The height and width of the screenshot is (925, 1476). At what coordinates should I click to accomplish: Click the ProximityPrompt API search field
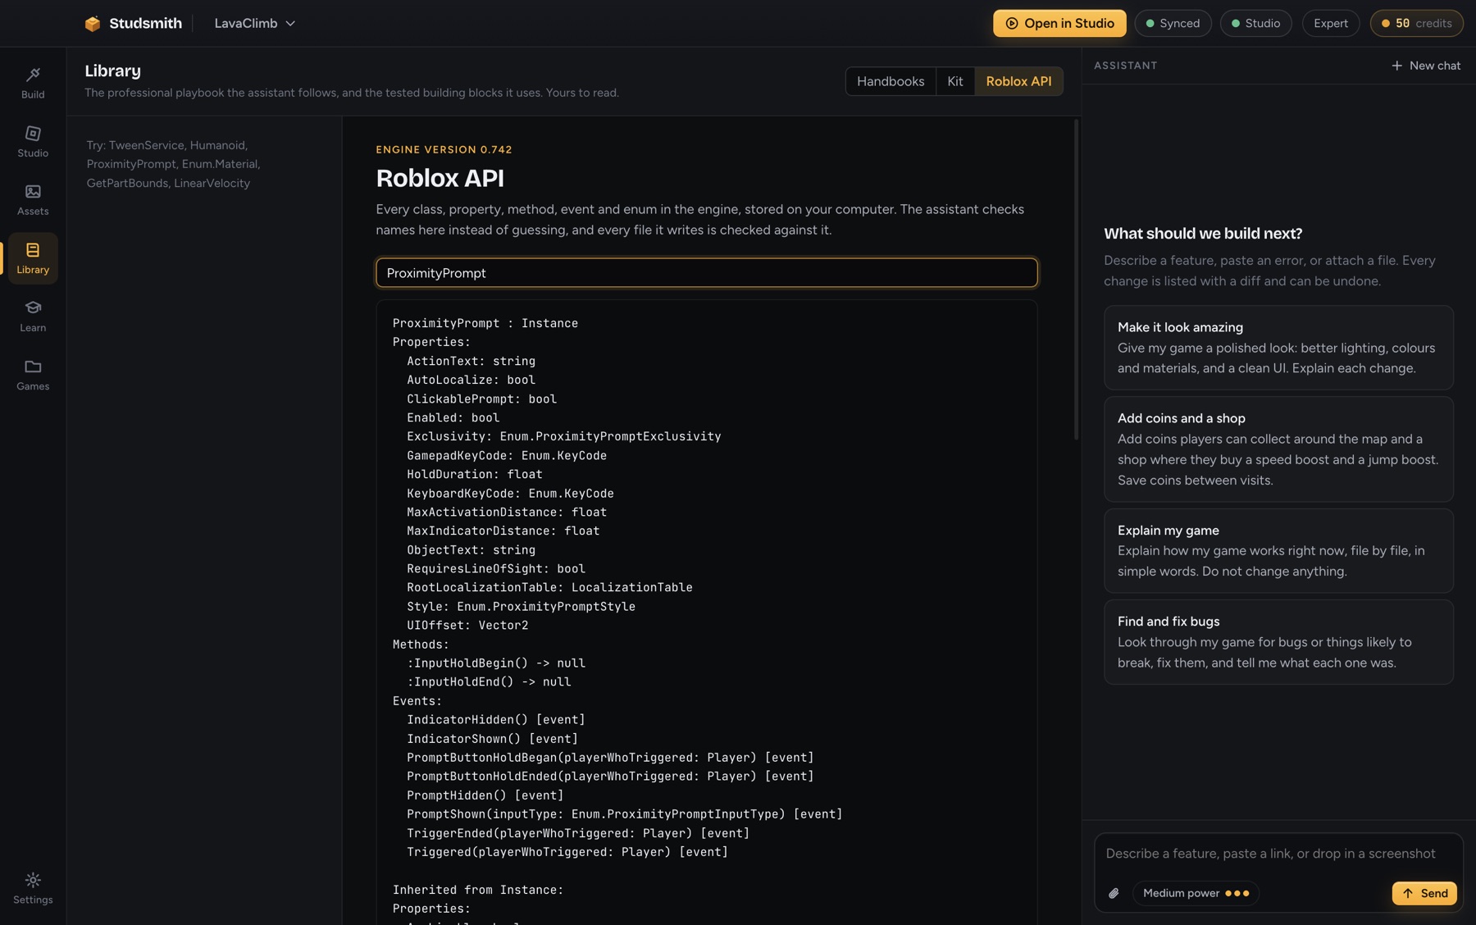707,273
